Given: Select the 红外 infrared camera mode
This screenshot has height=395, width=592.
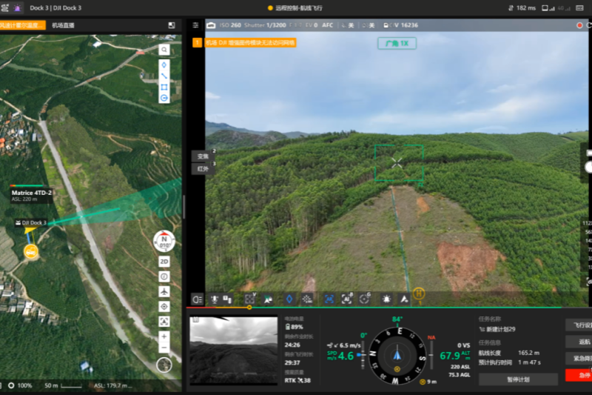Looking at the screenshot, I should coord(202,168).
